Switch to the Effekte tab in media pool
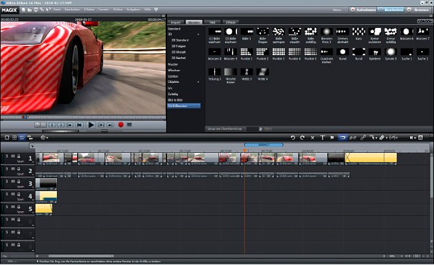 pos(231,23)
